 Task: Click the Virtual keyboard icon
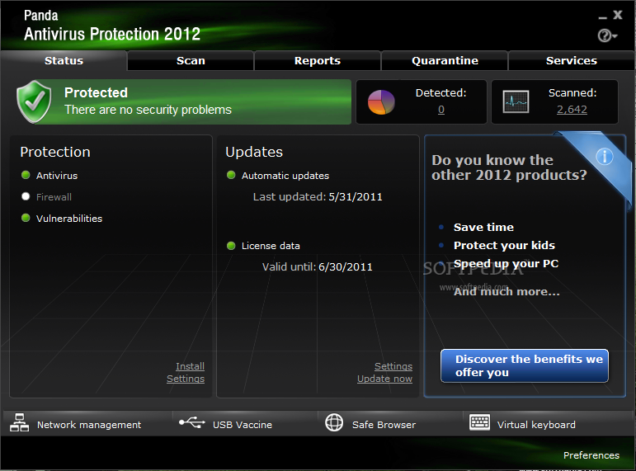pos(479,422)
